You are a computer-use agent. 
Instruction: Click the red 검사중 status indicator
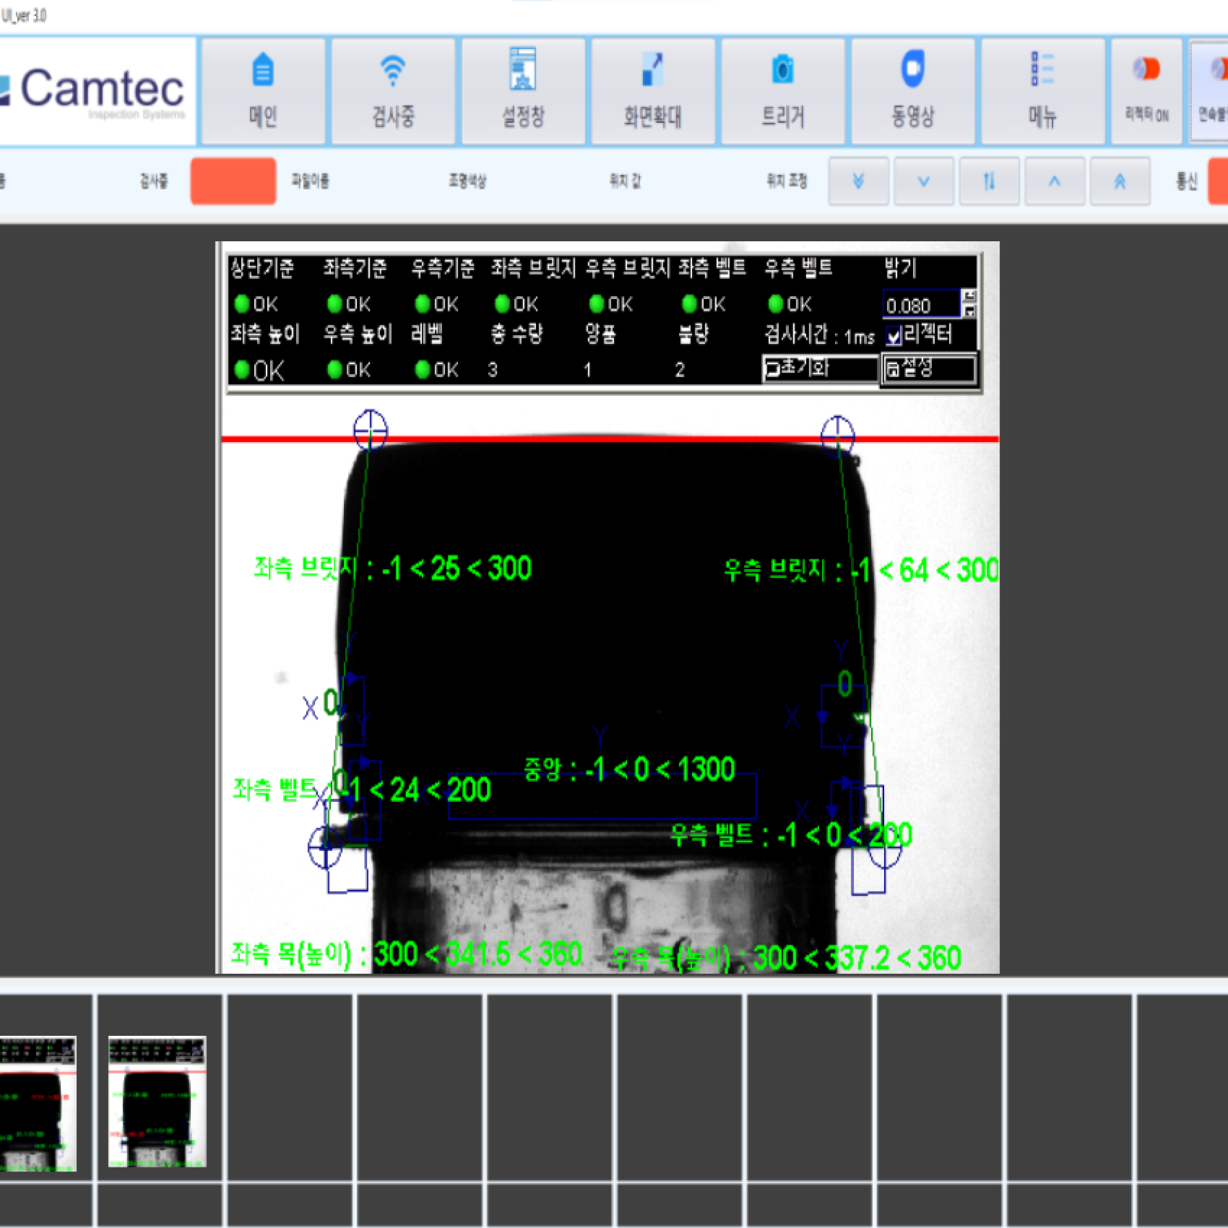pyautogui.click(x=233, y=182)
